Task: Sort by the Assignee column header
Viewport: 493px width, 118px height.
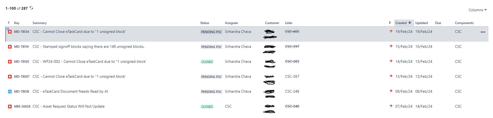Action: pyautogui.click(x=231, y=23)
